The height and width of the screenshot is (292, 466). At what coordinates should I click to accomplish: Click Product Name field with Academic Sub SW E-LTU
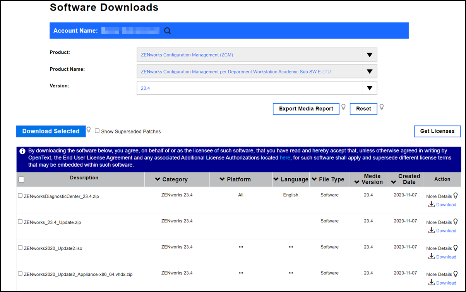coord(257,72)
